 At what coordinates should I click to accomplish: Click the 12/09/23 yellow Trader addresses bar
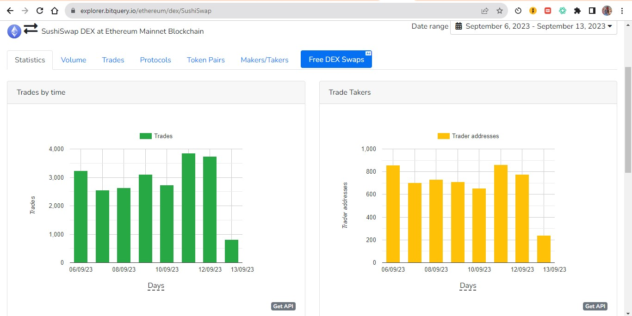tap(522, 219)
